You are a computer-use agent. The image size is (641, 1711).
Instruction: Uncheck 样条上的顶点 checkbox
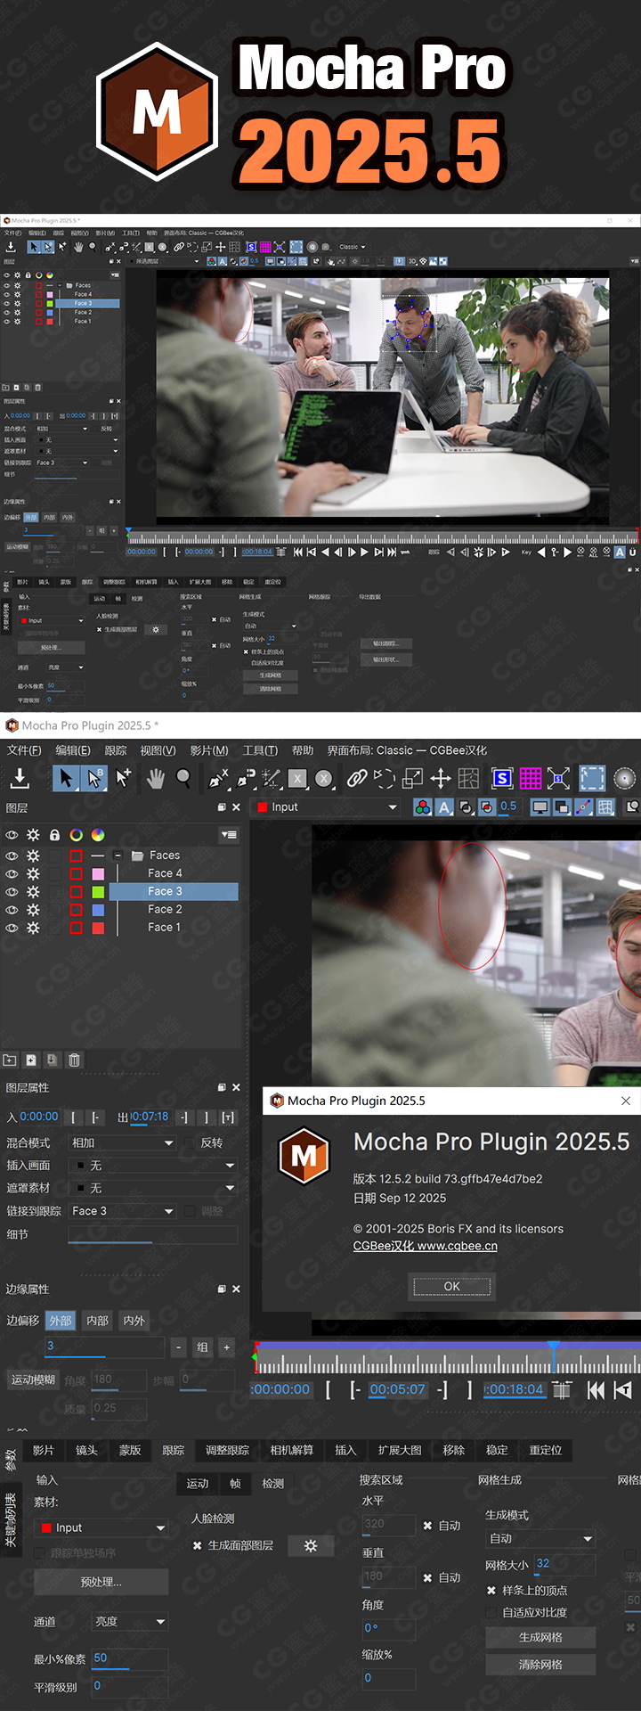click(491, 1591)
